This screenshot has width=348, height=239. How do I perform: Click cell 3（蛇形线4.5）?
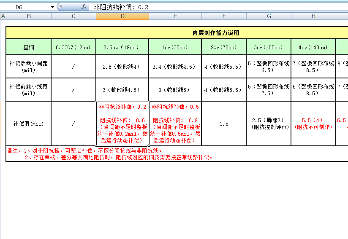pos(122,90)
